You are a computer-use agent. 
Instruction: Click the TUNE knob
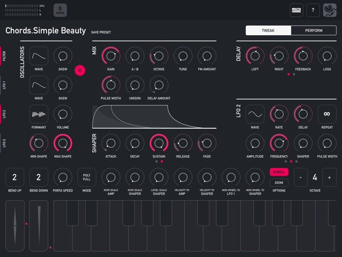[183, 56]
